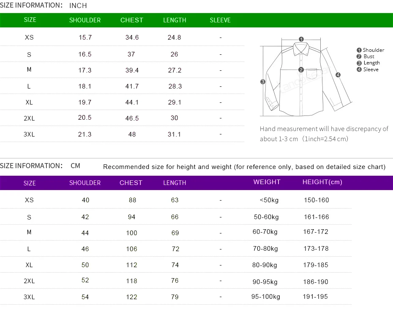Click the green CHEST column header

coord(132,20)
